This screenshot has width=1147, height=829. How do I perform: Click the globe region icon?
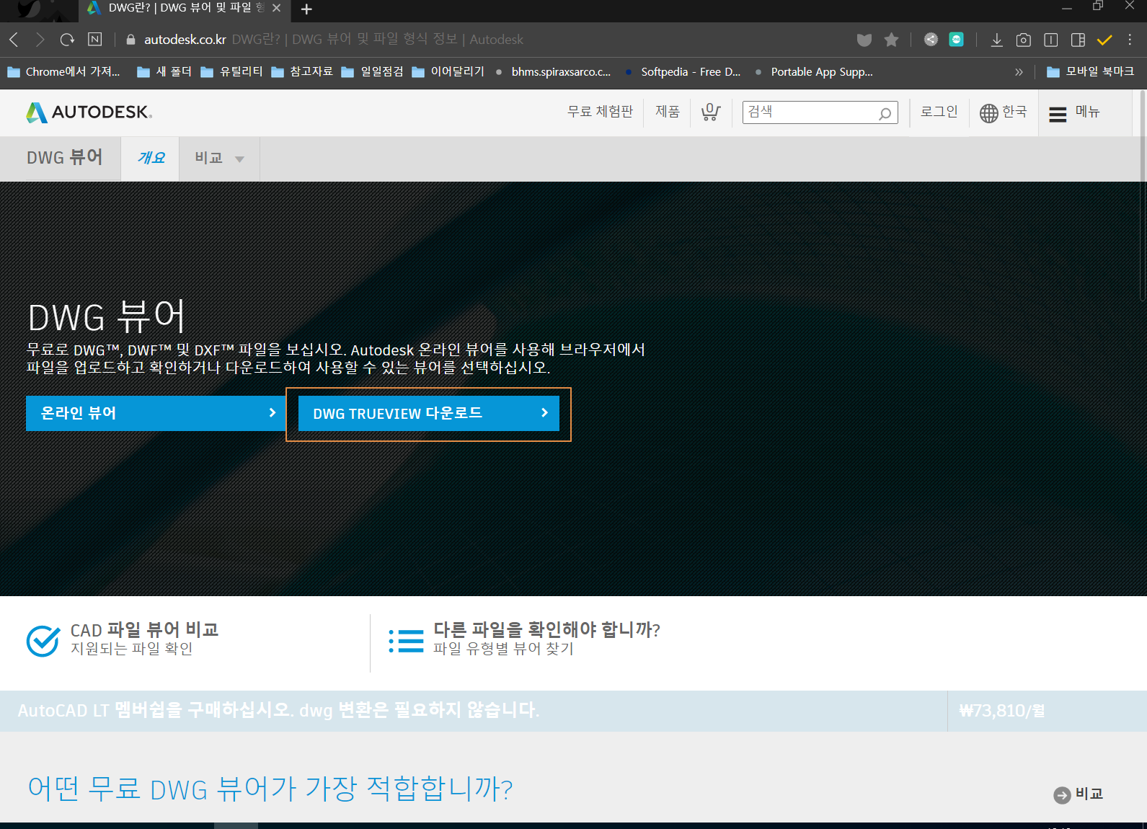point(988,112)
